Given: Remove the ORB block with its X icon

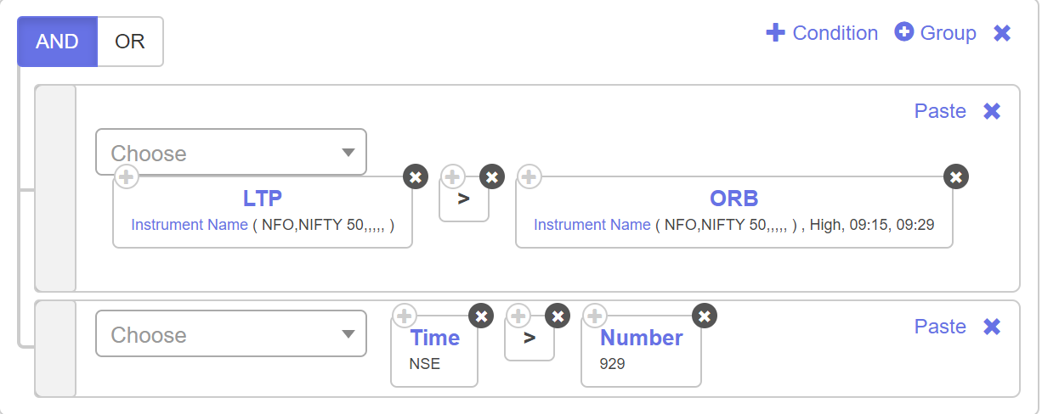Looking at the screenshot, I should click(956, 176).
